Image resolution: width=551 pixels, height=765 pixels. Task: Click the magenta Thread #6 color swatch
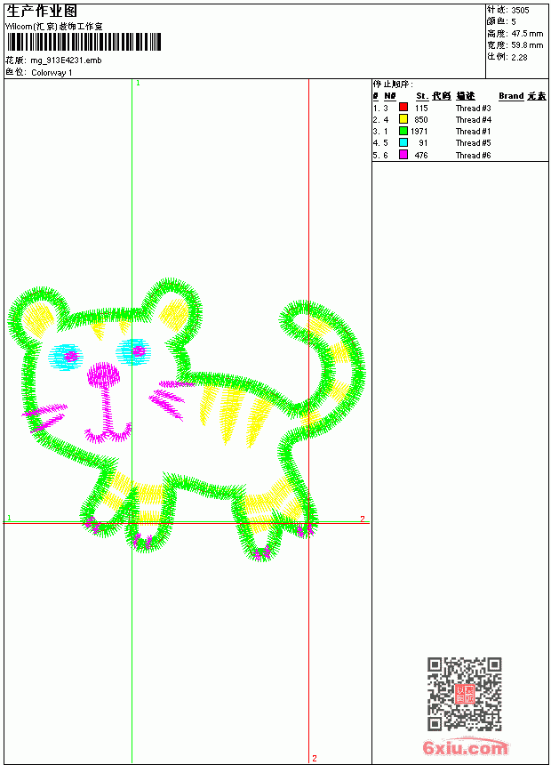click(x=403, y=155)
